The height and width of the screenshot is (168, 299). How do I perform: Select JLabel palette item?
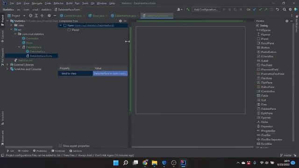point(263,61)
